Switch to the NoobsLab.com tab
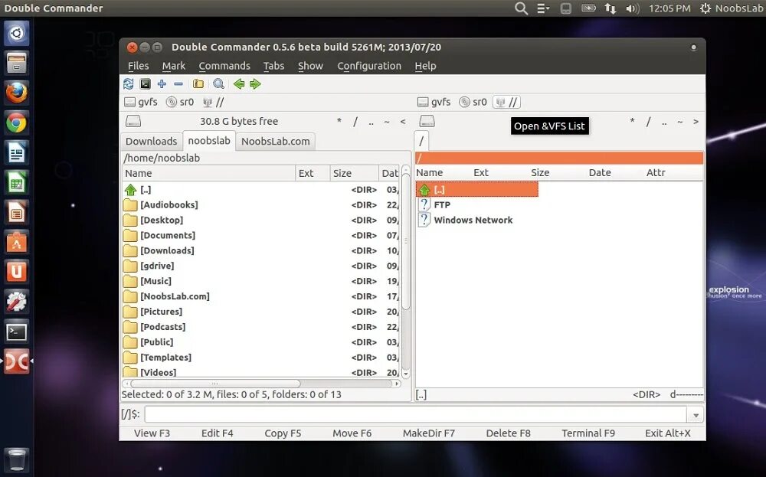This screenshot has height=477, width=766. pos(276,141)
